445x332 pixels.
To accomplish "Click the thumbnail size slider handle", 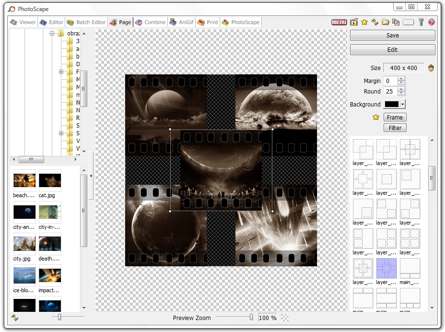I will [59, 317].
